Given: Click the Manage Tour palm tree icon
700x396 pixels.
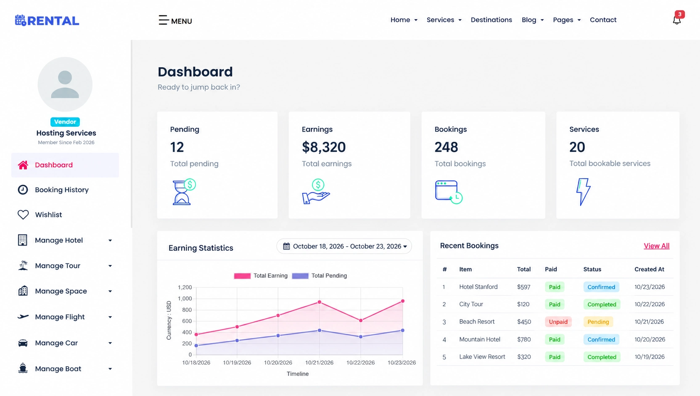Looking at the screenshot, I should pos(23,266).
